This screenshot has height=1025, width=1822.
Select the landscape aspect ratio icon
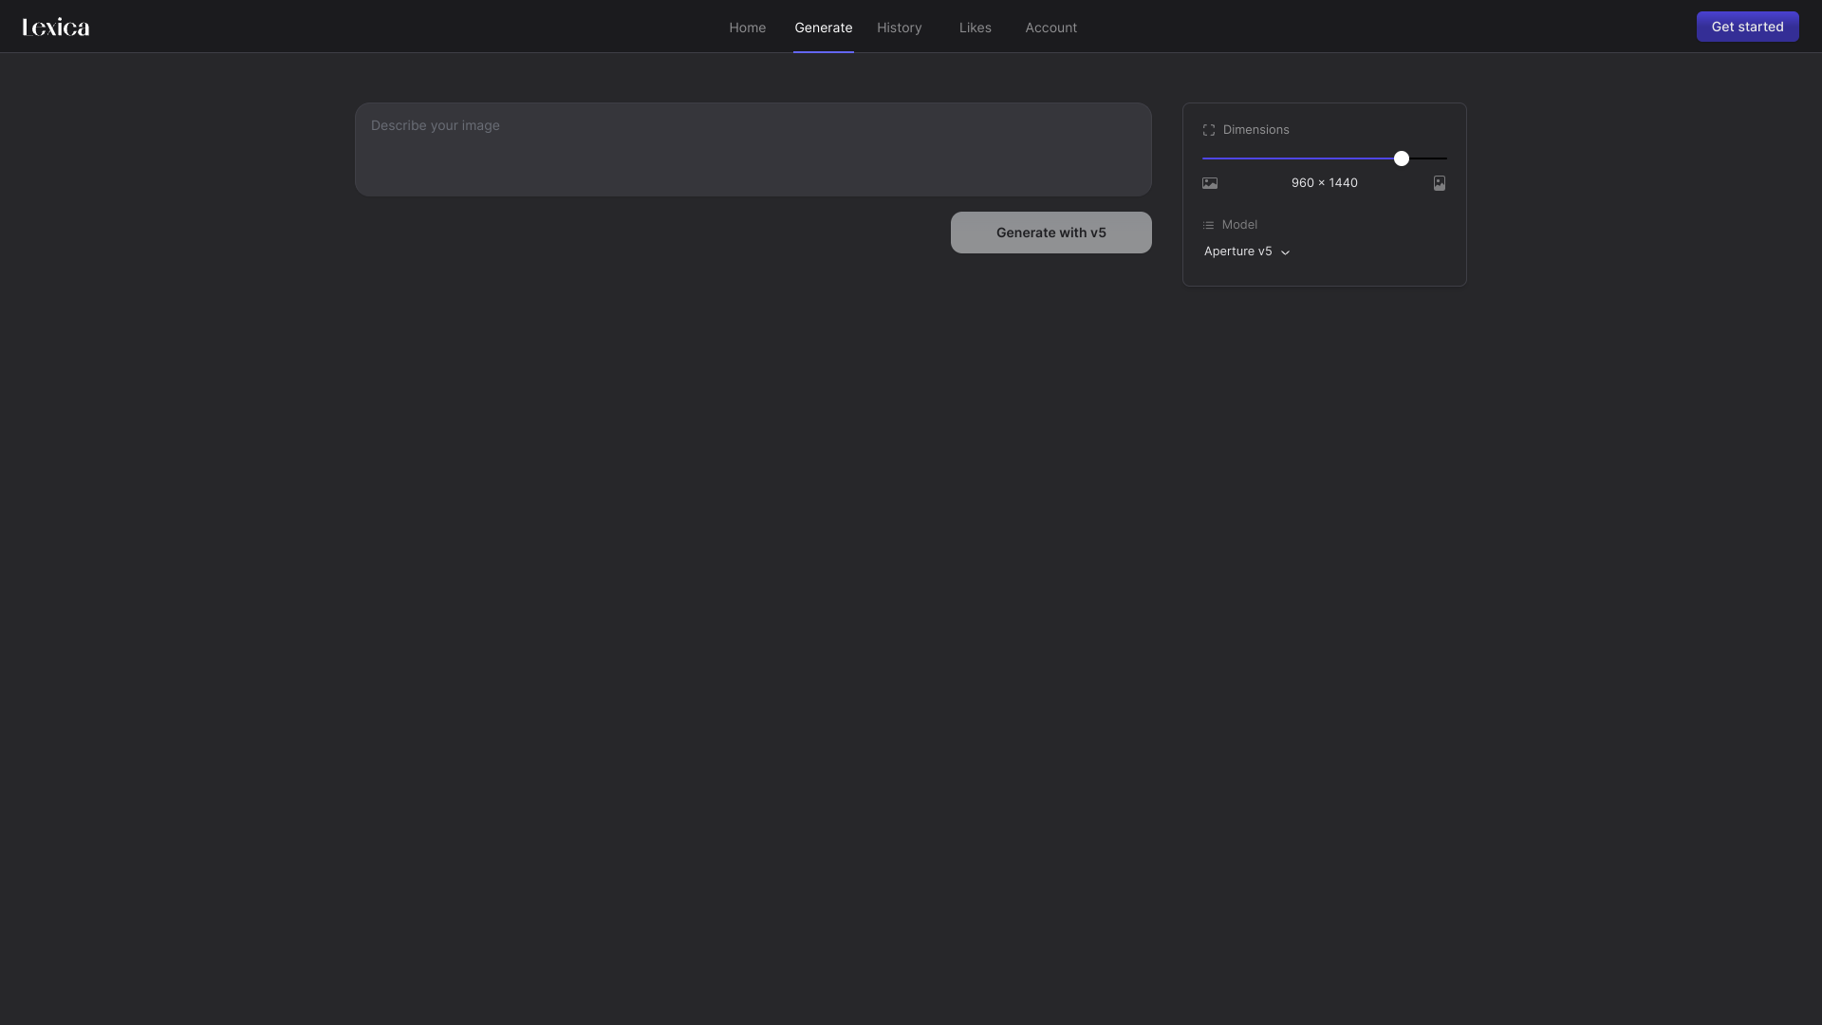pos(1209,183)
